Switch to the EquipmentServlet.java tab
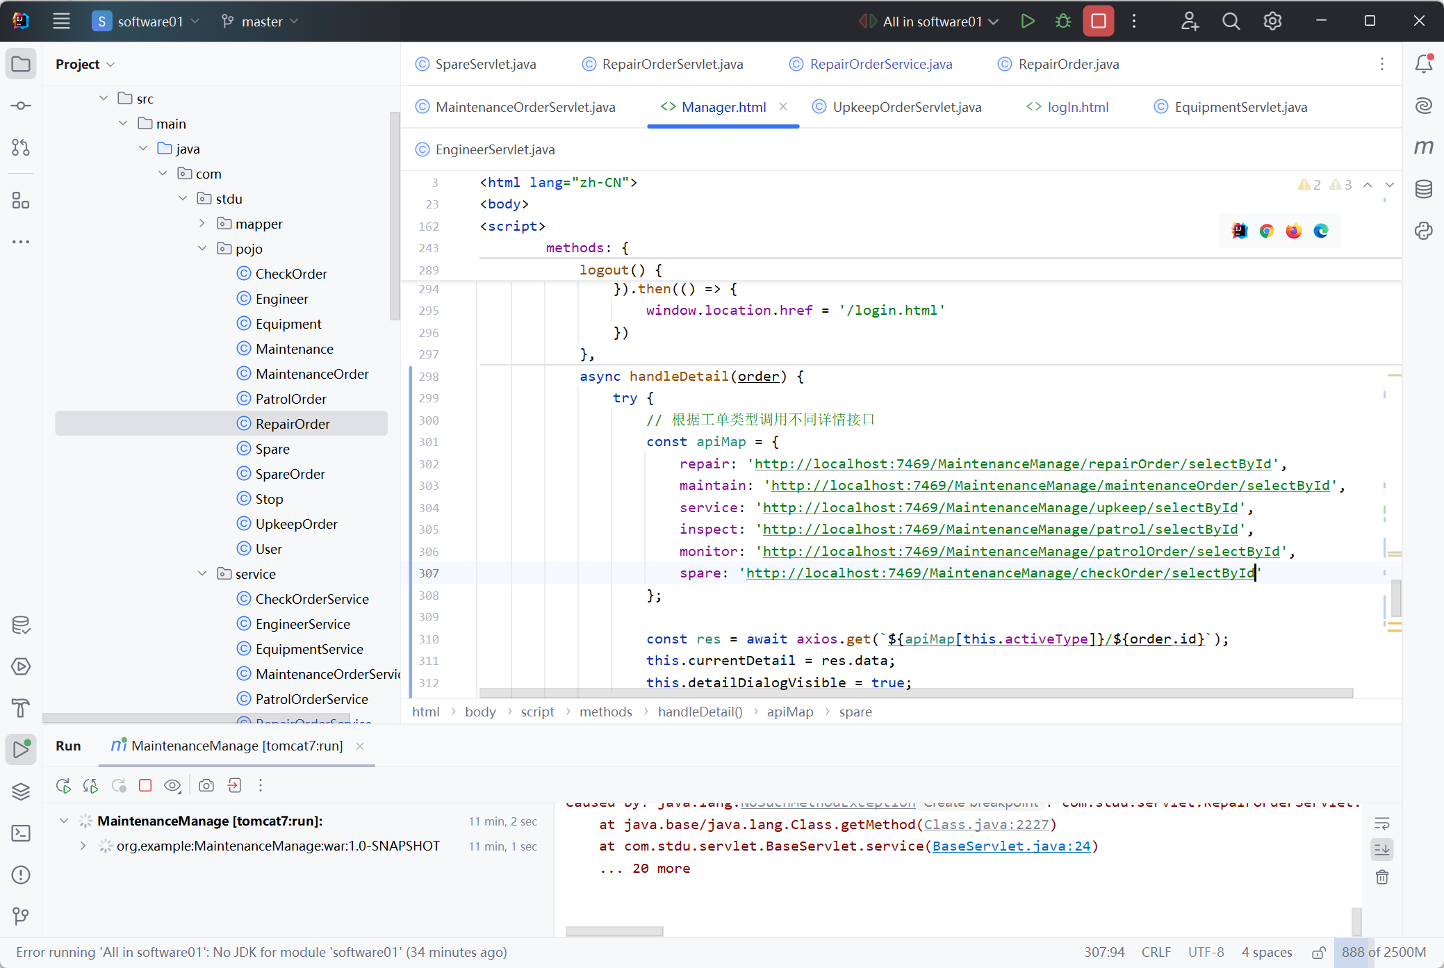This screenshot has width=1444, height=968. tap(1240, 108)
